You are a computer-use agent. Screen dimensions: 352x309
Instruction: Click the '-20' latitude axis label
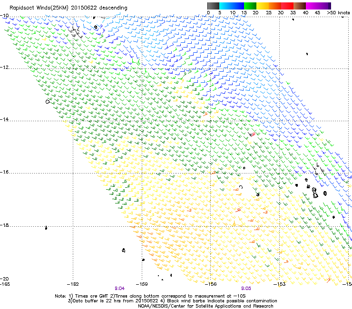(x=4, y=279)
